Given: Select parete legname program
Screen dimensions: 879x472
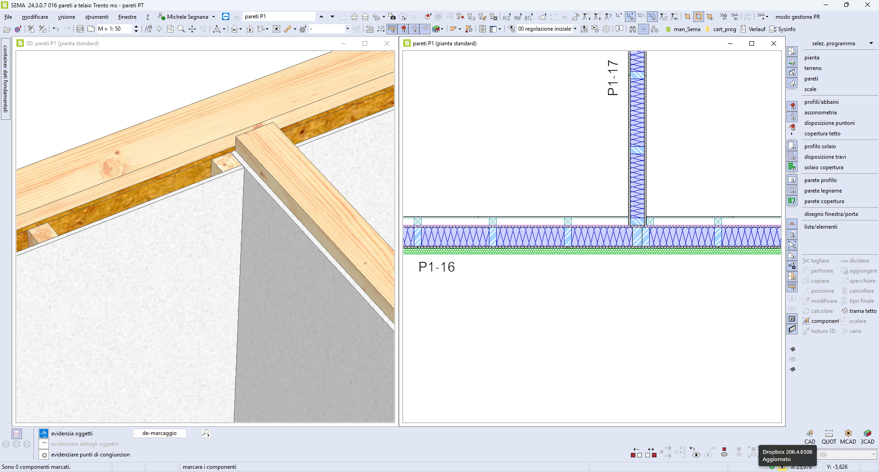Looking at the screenshot, I should pyautogui.click(x=823, y=191).
